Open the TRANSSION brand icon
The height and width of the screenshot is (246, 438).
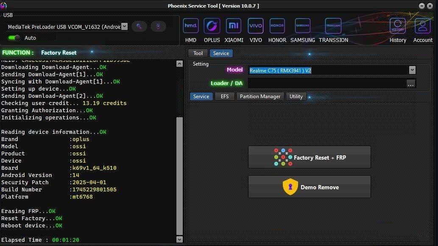pos(333,26)
